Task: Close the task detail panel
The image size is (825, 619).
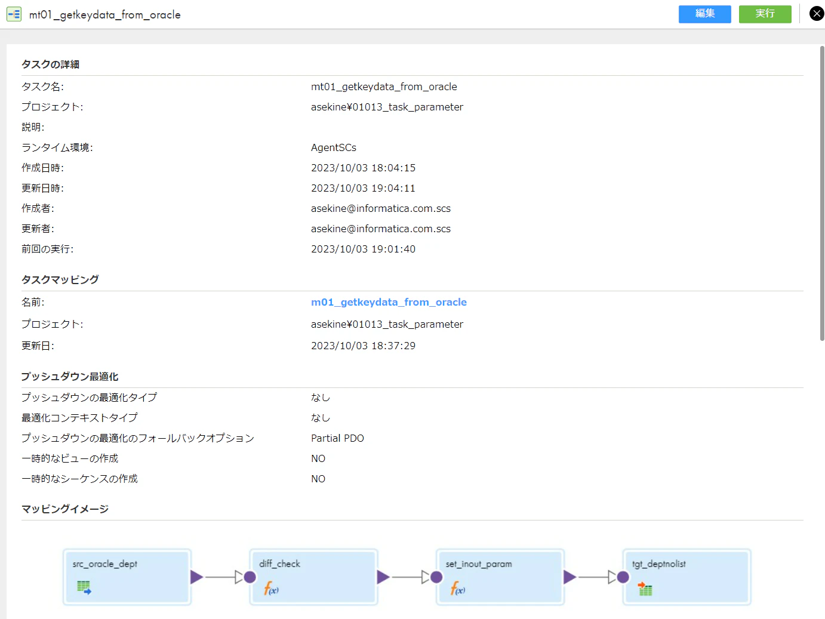Action: click(x=816, y=14)
